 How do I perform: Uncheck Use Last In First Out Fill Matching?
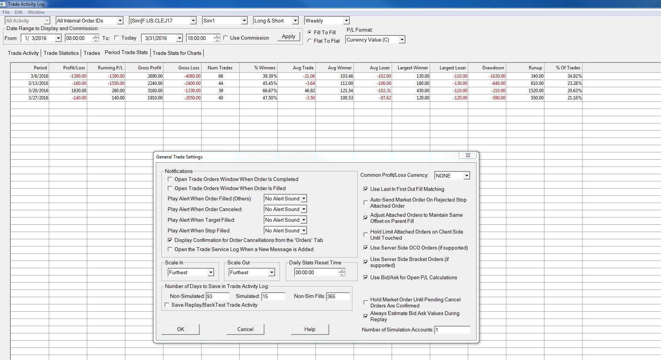[366, 189]
